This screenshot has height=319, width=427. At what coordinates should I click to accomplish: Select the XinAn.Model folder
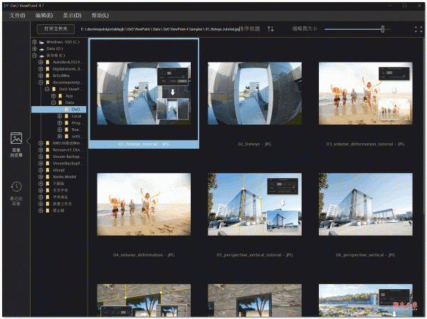pyautogui.click(x=64, y=177)
